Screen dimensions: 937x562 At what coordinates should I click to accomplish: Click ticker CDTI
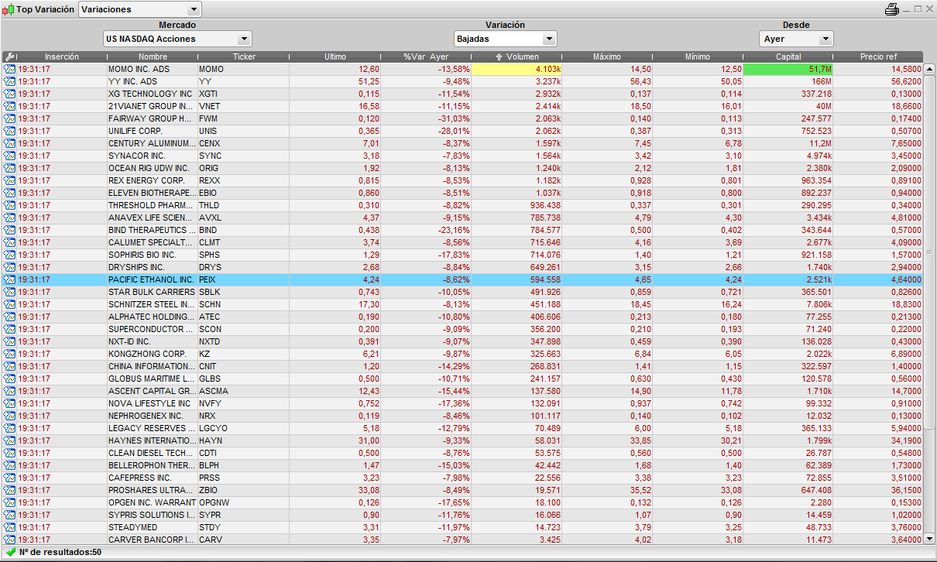coord(208,453)
